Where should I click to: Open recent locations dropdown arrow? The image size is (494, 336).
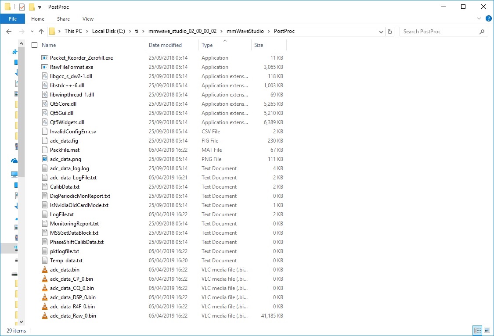click(x=32, y=32)
